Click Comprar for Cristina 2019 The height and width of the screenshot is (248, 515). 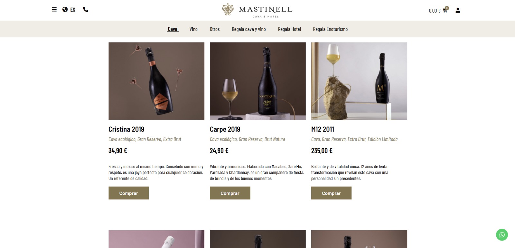129,193
